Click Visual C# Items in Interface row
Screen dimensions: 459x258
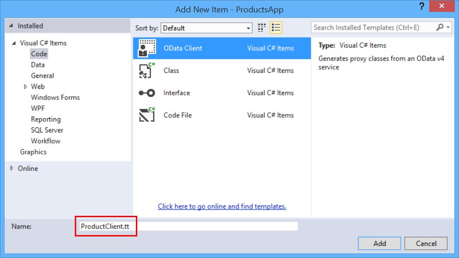270,93
